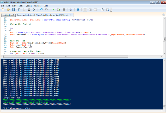Viewport: 166px width, 113px height.
Task: Click the $ctx.ExecuteQuery() line 84
Action: click(21, 47)
